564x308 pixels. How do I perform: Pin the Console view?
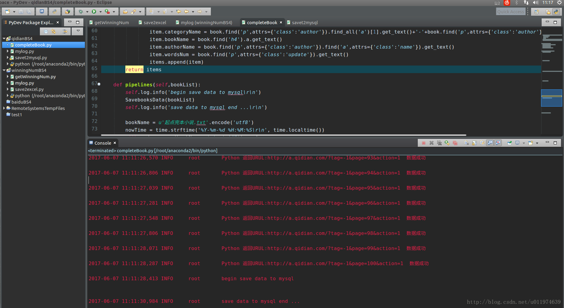[509, 143]
